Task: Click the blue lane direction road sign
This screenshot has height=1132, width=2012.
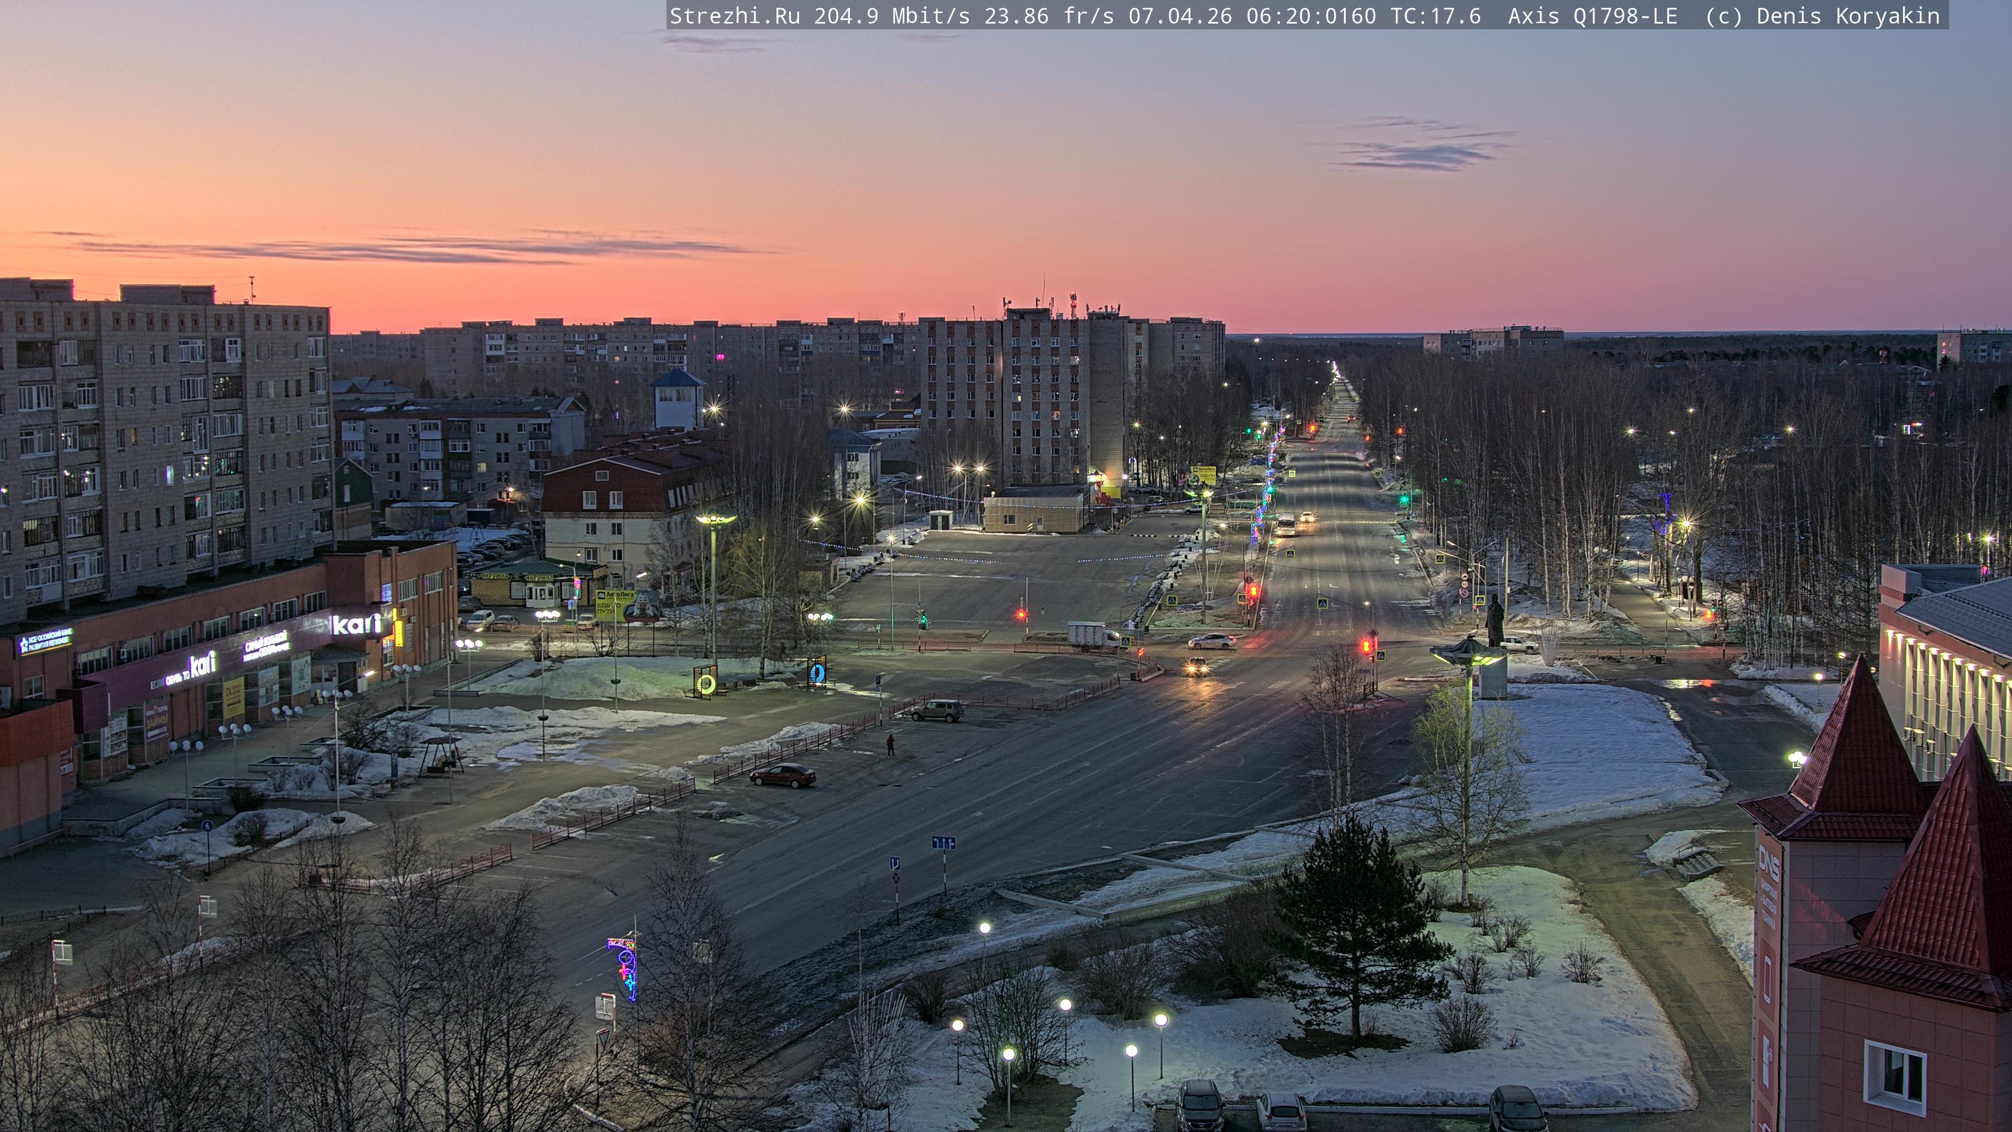Action: (943, 842)
